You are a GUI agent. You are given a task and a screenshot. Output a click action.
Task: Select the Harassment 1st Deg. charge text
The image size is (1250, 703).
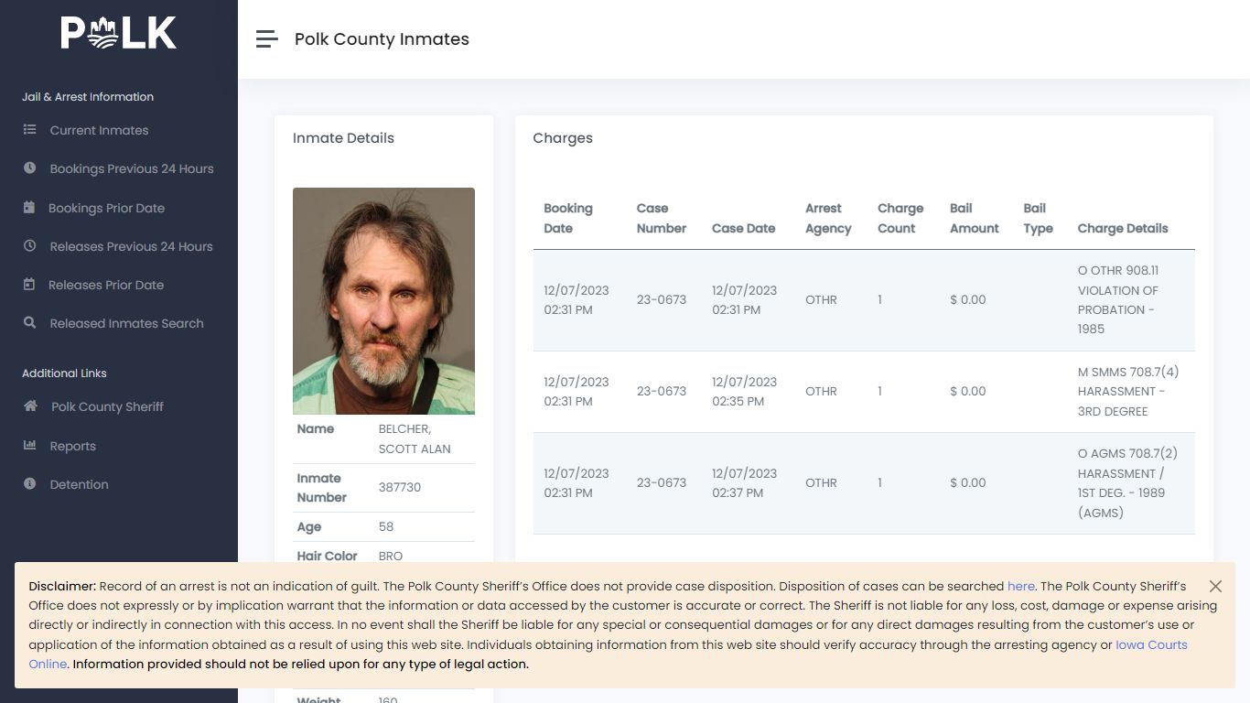pyautogui.click(x=1127, y=482)
